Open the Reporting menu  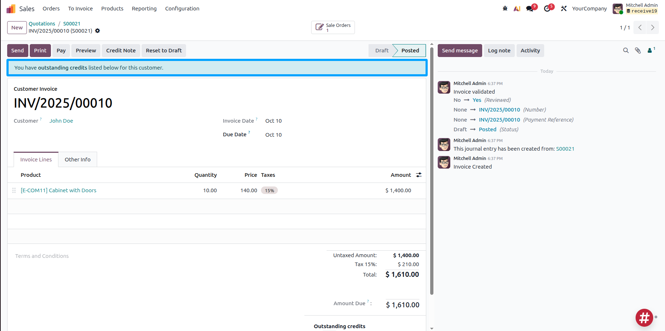coord(144,9)
